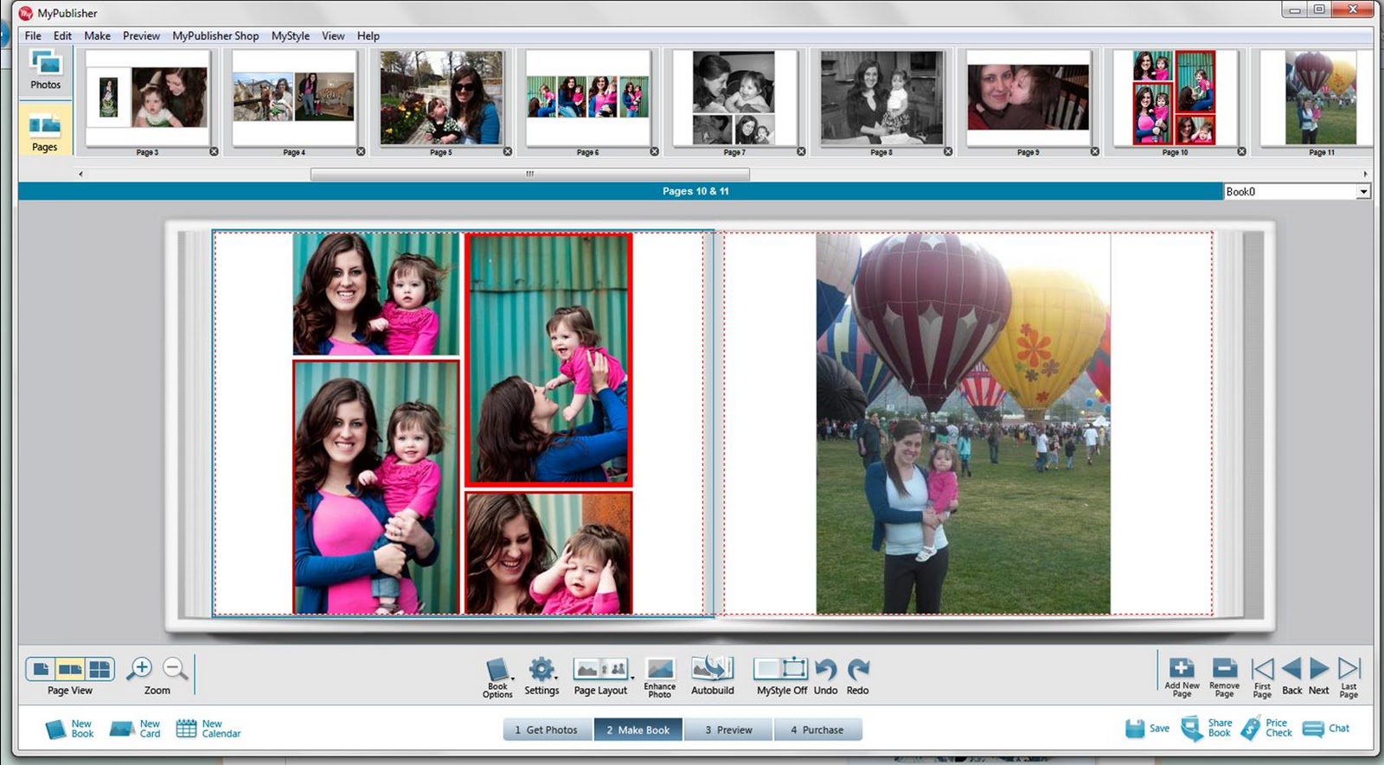Open the Book Options dropdown
Screen dimensions: 1384x765
coord(497,671)
